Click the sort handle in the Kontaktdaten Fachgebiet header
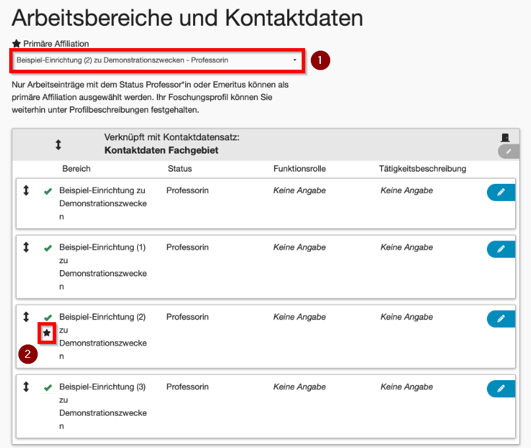The width and height of the screenshot is (531, 448). [x=58, y=144]
